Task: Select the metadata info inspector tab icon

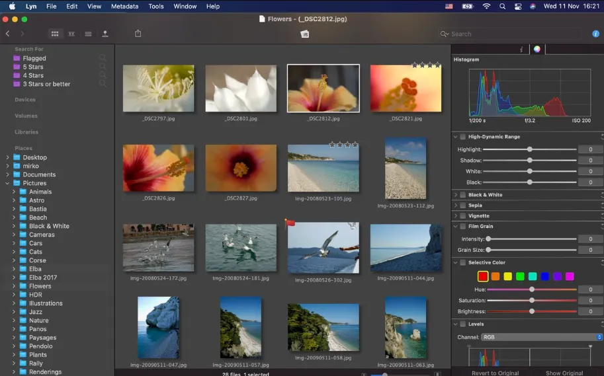Action: pos(521,50)
